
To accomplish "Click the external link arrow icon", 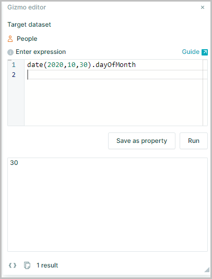I will click(x=205, y=52).
